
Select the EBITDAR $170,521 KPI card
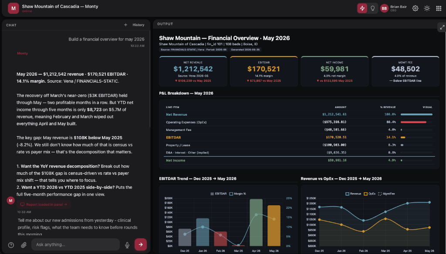coord(264,71)
